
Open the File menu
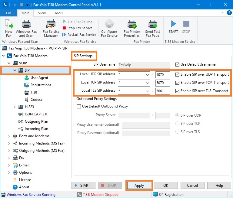click(9, 13)
